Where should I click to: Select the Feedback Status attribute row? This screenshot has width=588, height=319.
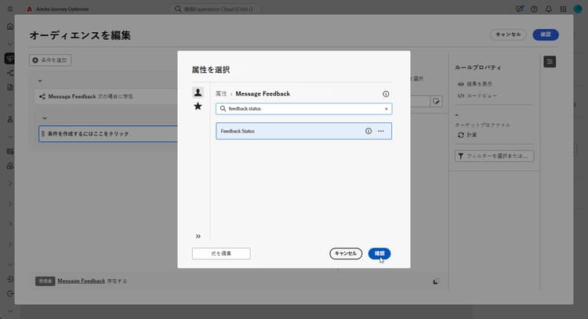point(303,131)
